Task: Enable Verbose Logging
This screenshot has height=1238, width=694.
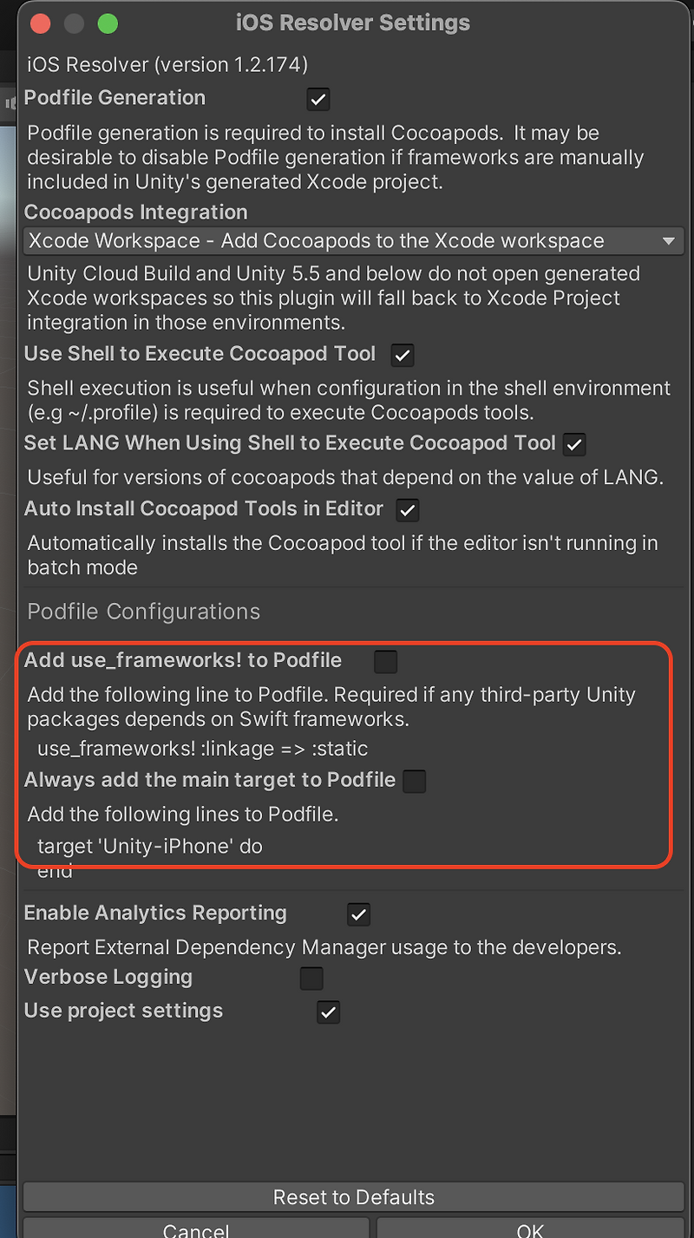Action: (311, 978)
